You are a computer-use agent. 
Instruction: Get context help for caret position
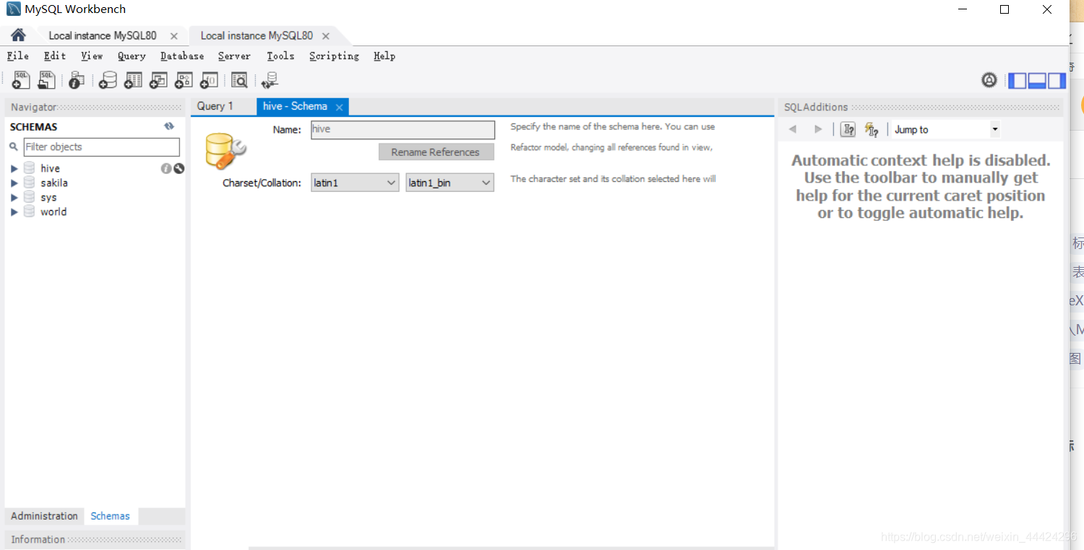848,129
